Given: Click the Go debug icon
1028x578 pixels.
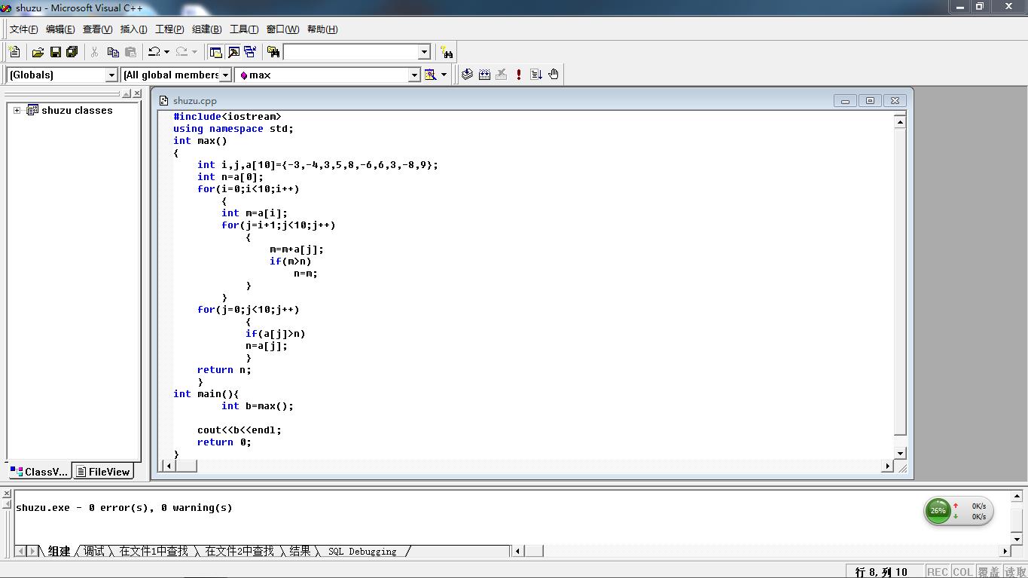Looking at the screenshot, I should (536, 74).
